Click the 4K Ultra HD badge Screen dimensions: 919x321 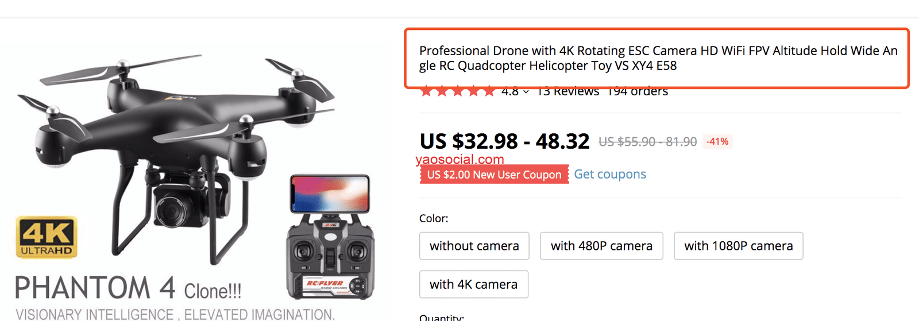tap(47, 237)
